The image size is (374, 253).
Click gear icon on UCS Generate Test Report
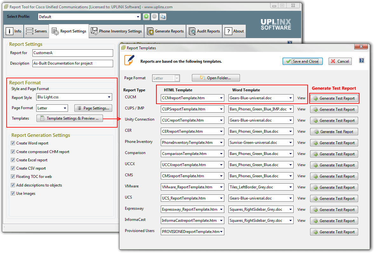tap(316, 199)
